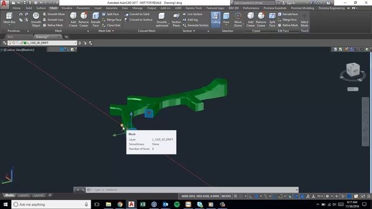Click Extrude Face in Edit Face panel
372x209 pixels.
[288, 14]
